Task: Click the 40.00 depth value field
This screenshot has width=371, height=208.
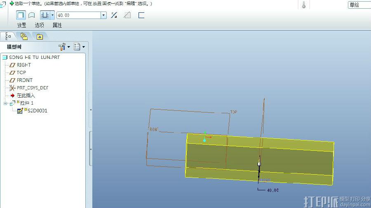Action: tap(78, 15)
